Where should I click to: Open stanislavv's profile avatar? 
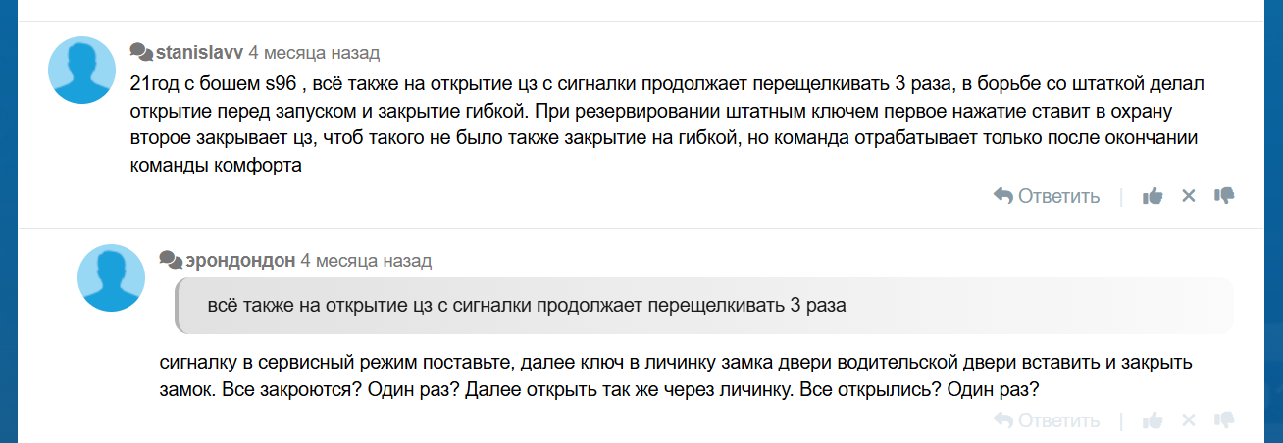(82, 71)
